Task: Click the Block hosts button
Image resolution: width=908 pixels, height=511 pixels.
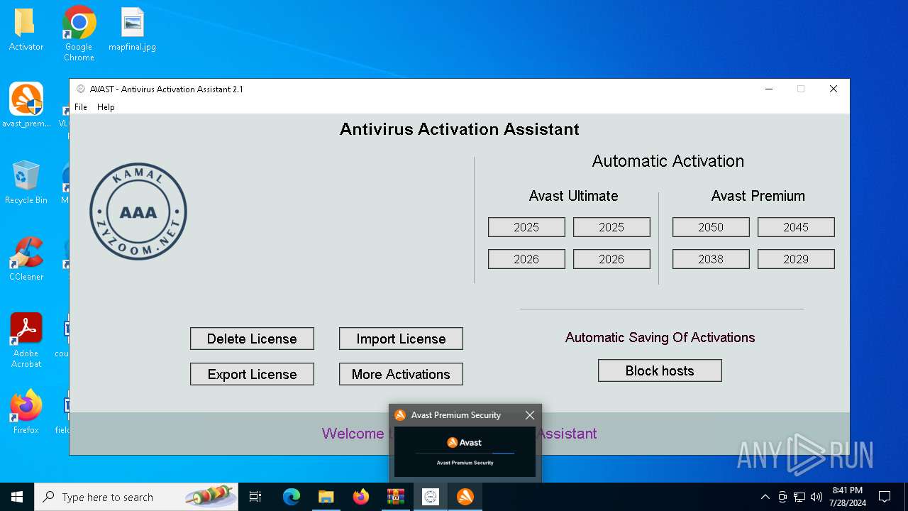Action: pyautogui.click(x=660, y=370)
